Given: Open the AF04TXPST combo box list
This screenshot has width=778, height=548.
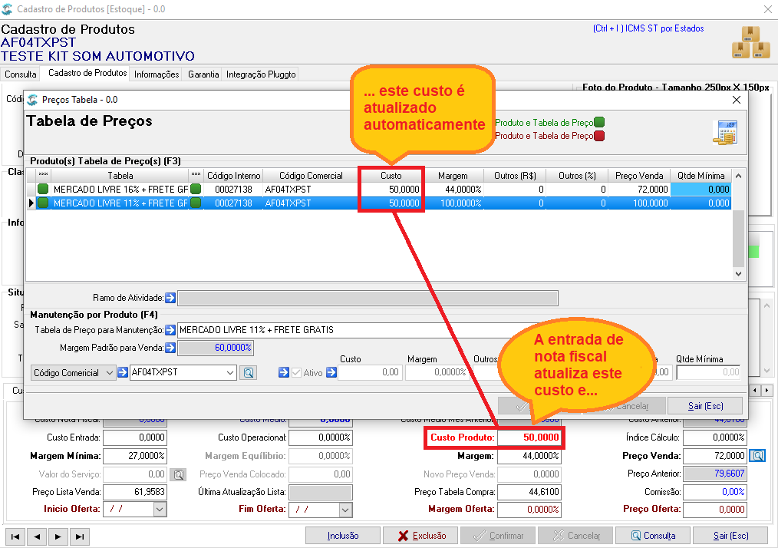Looking at the screenshot, I should [229, 373].
